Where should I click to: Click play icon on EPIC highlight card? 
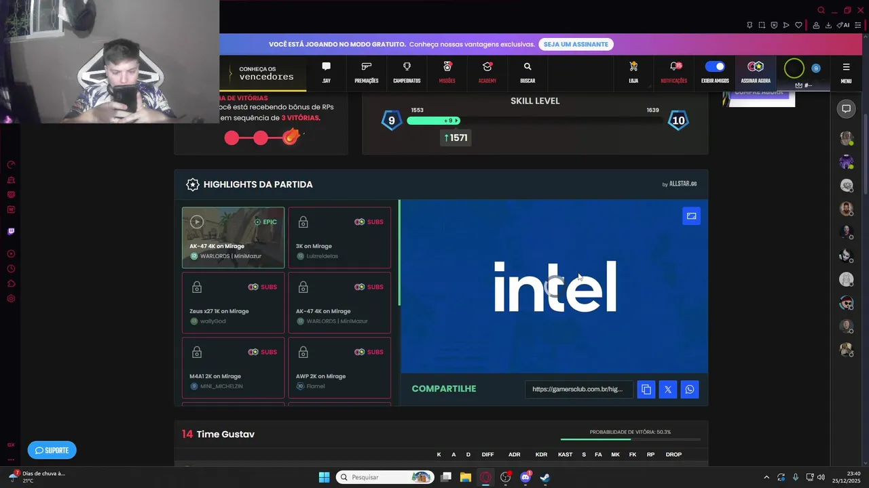tap(197, 222)
